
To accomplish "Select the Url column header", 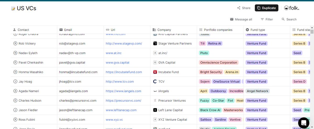I will point(127,30).
